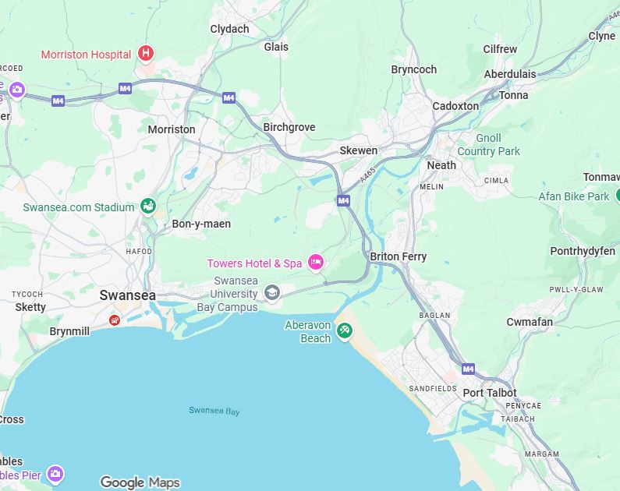Click the Mumbles Pier purple camera pin
This screenshot has height=491, width=620.
[55, 474]
